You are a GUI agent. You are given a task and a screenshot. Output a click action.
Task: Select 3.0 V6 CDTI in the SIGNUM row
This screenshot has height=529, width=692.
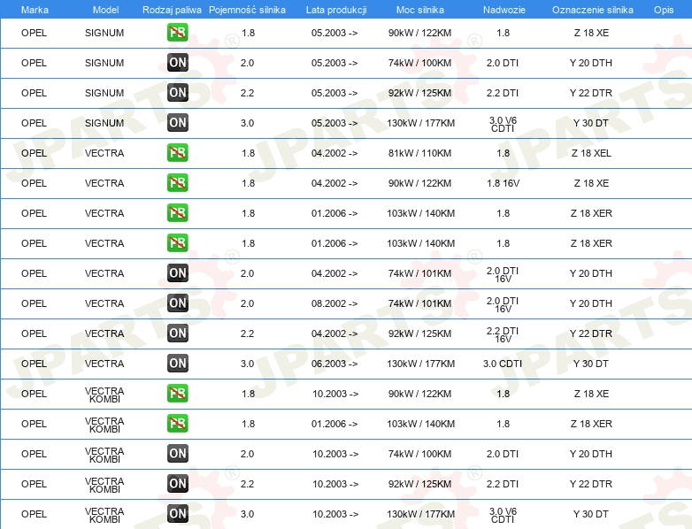click(x=503, y=124)
